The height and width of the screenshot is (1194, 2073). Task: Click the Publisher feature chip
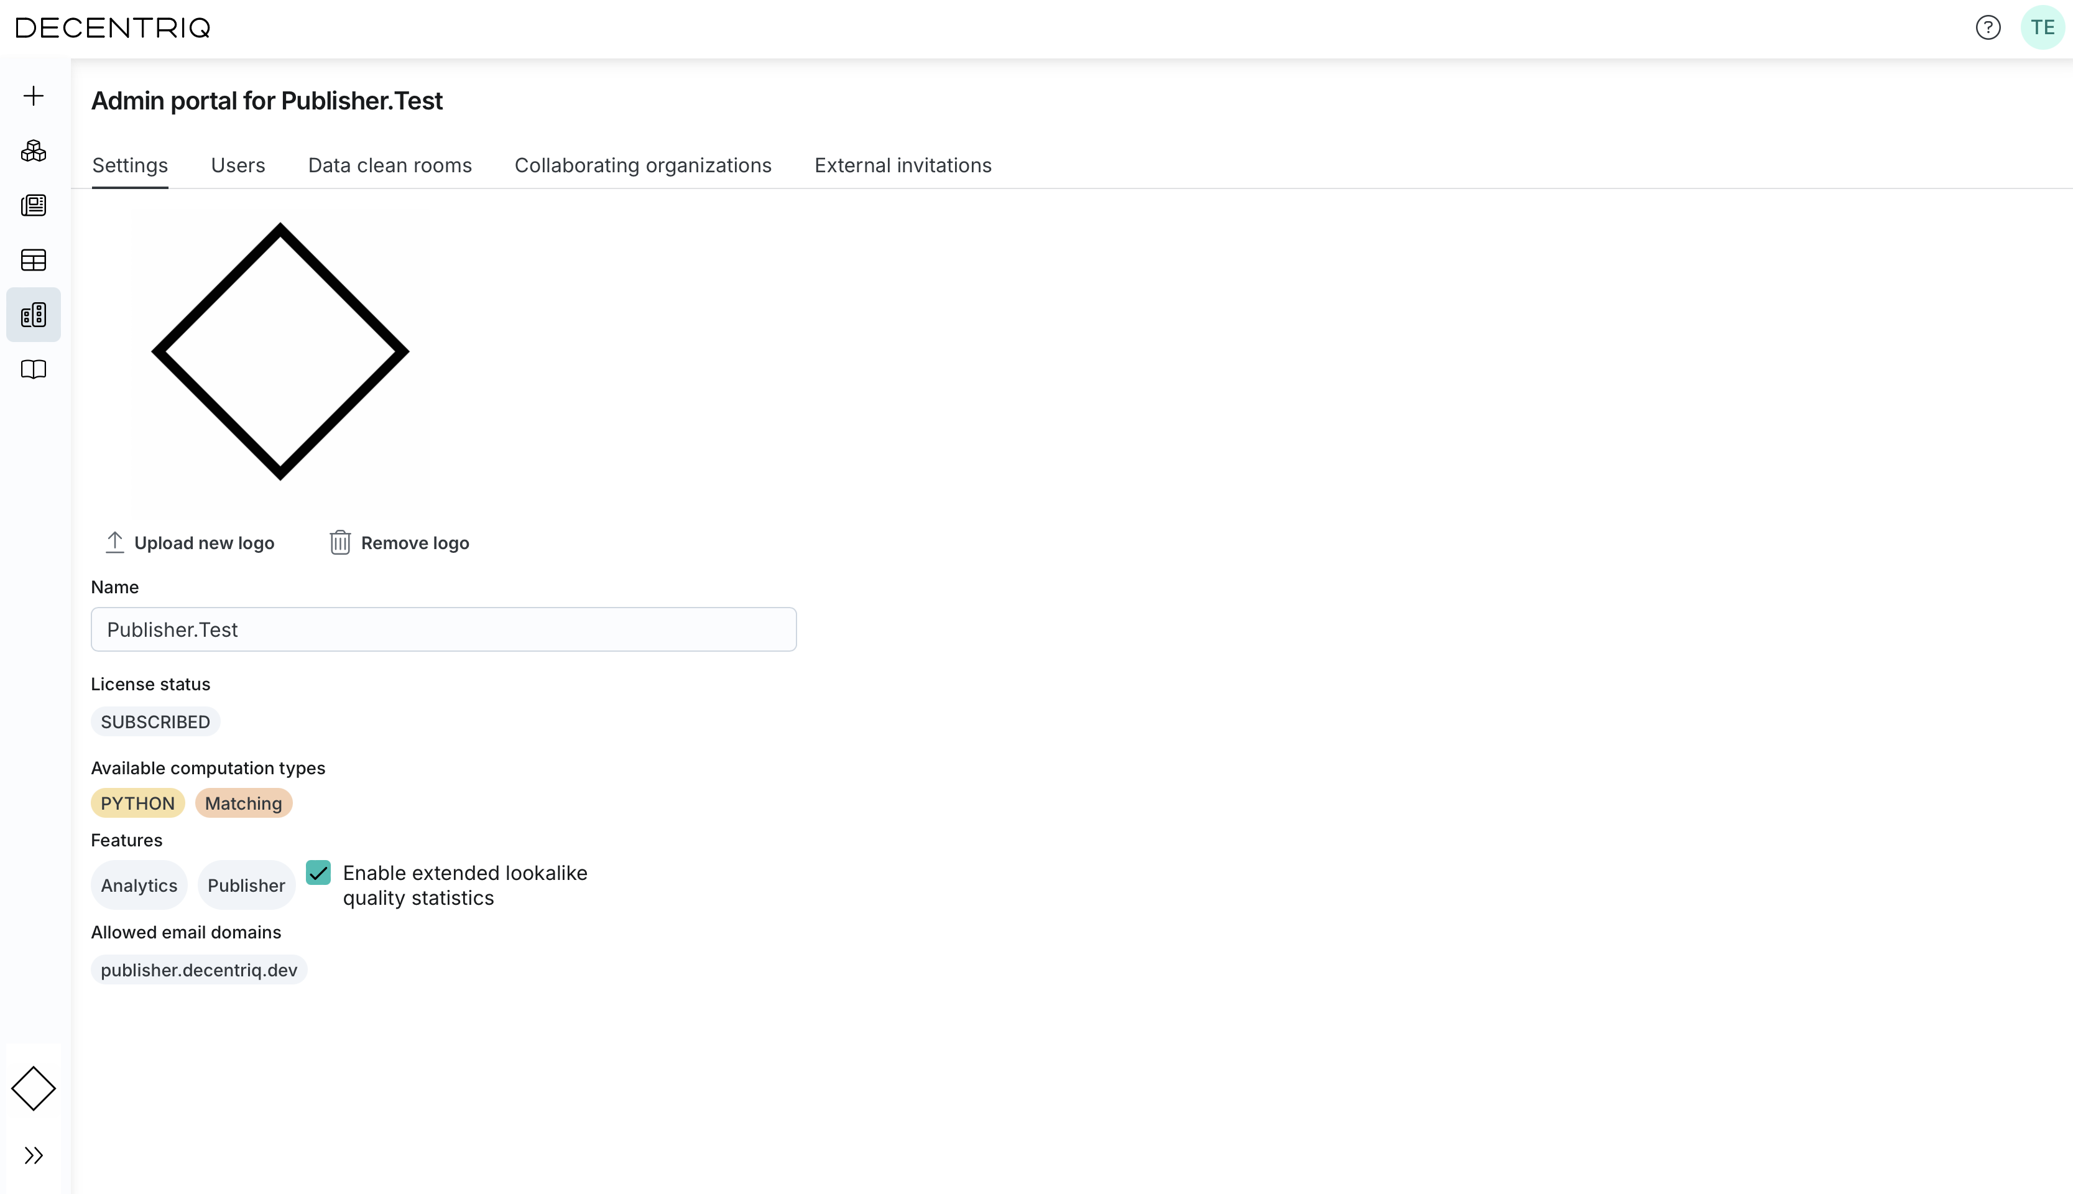click(x=247, y=886)
